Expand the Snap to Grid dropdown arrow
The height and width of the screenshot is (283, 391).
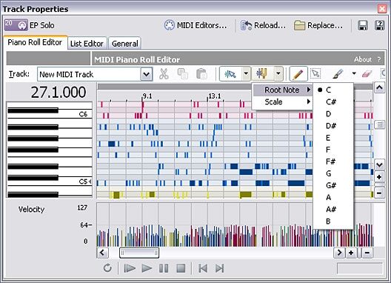246,74
